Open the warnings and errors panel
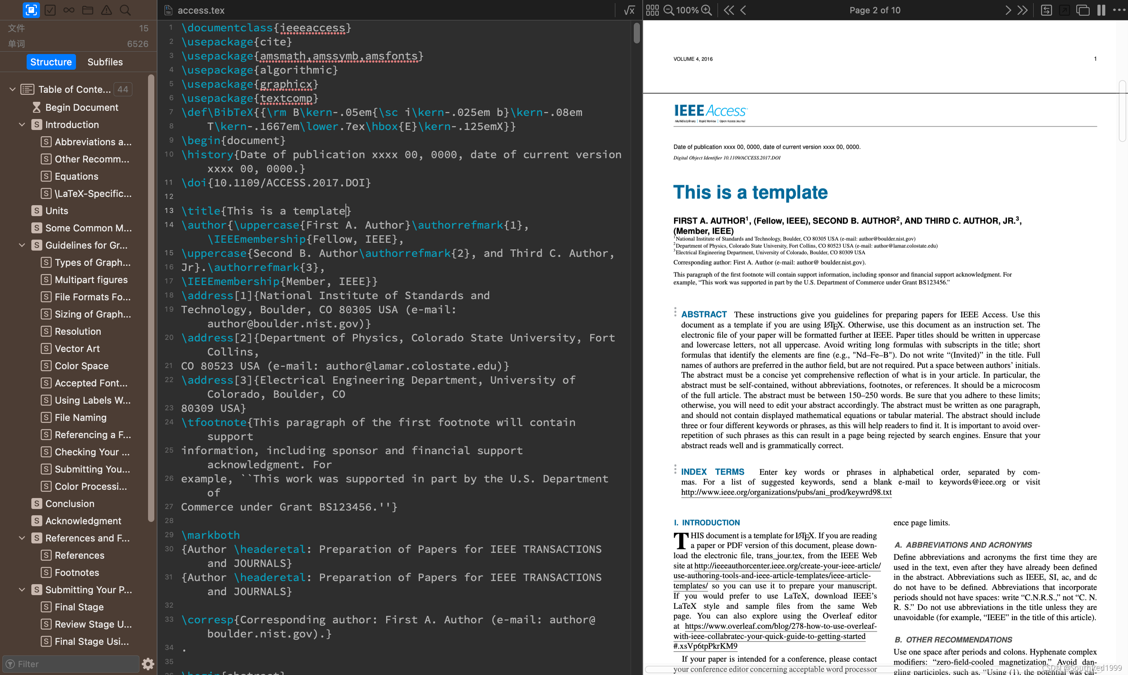The image size is (1128, 675). tap(107, 10)
